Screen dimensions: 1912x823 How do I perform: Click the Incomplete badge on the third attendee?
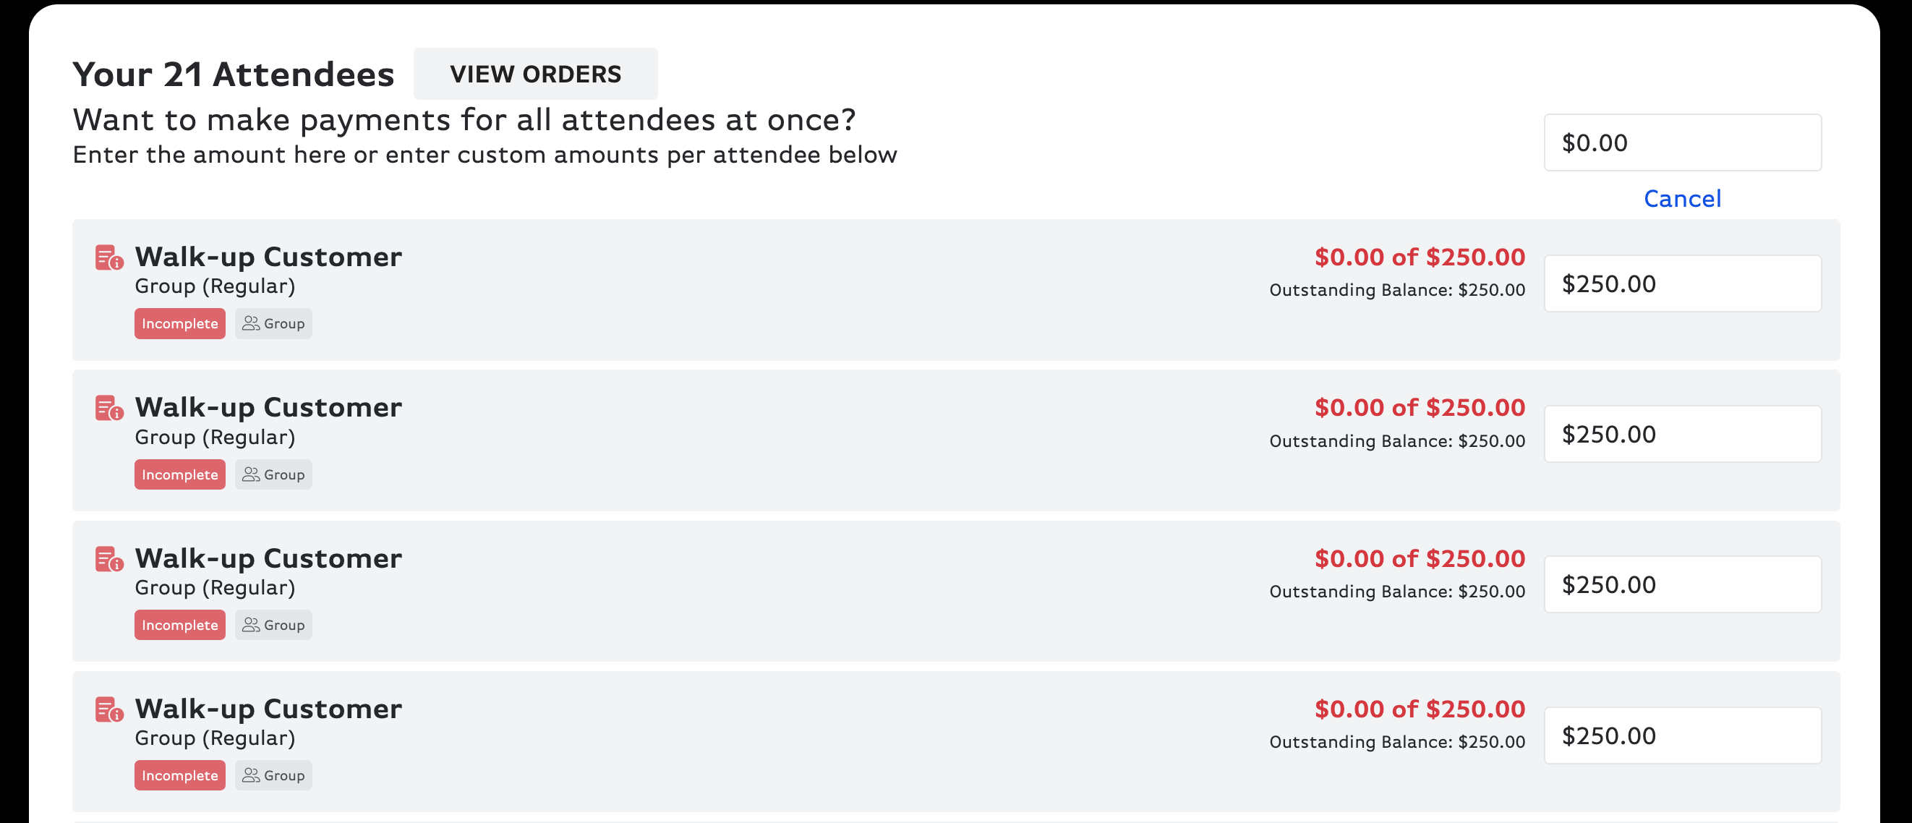179,624
